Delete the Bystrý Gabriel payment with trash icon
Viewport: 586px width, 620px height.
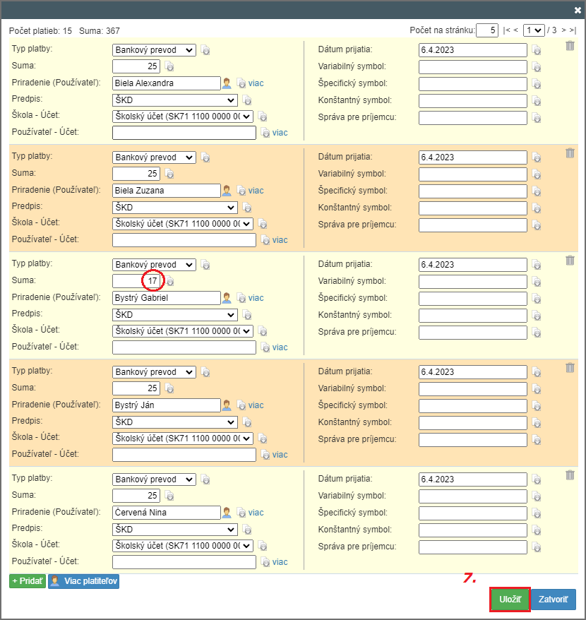[570, 260]
